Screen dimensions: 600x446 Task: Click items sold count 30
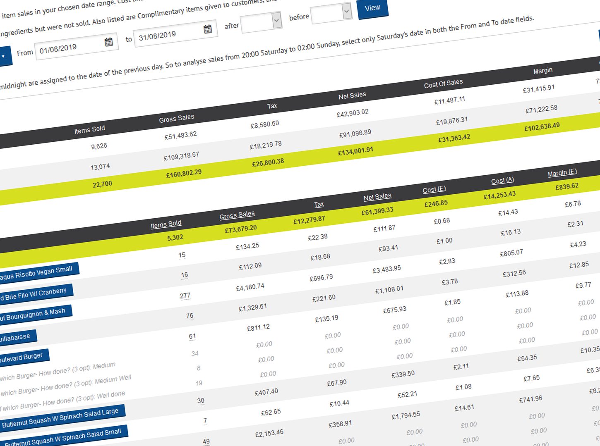click(201, 401)
